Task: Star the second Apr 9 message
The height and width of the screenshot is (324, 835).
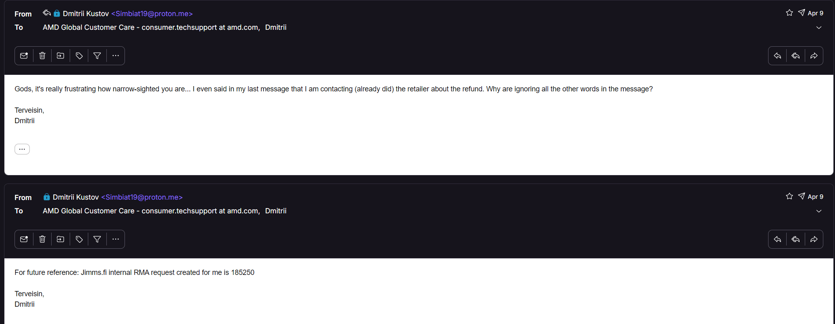Action: pyautogui.click(x=789, y=196)
